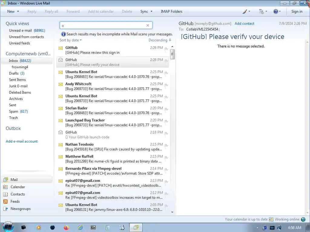Screen dimensions: 310x232
Task: Click the blue Help icon
Action: [275, 11]
